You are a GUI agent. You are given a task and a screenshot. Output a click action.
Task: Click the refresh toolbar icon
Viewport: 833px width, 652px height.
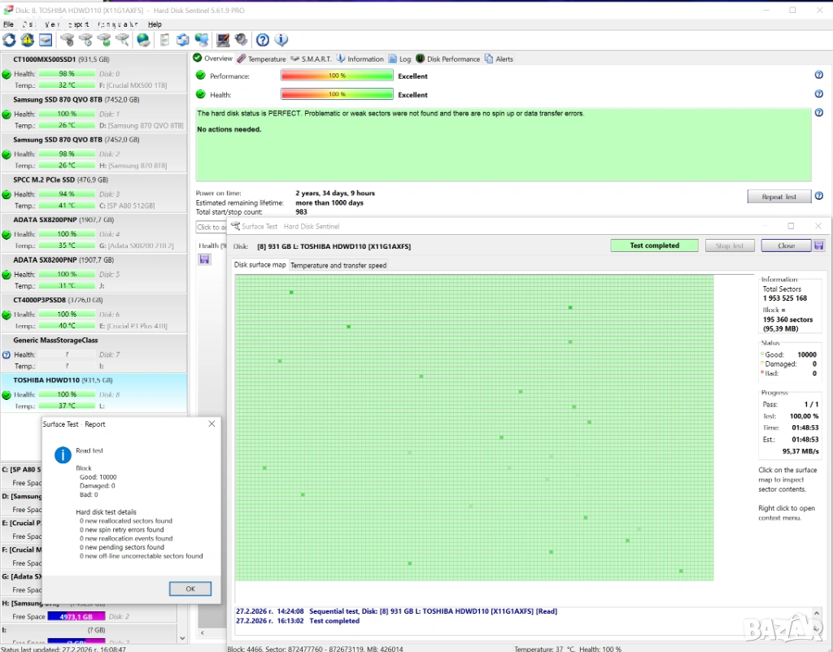point(9,40)
